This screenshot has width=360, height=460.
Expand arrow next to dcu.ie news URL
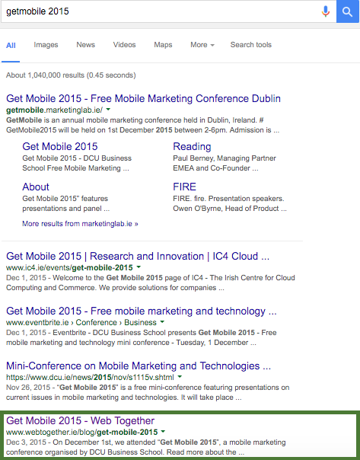tap(180, 377)
